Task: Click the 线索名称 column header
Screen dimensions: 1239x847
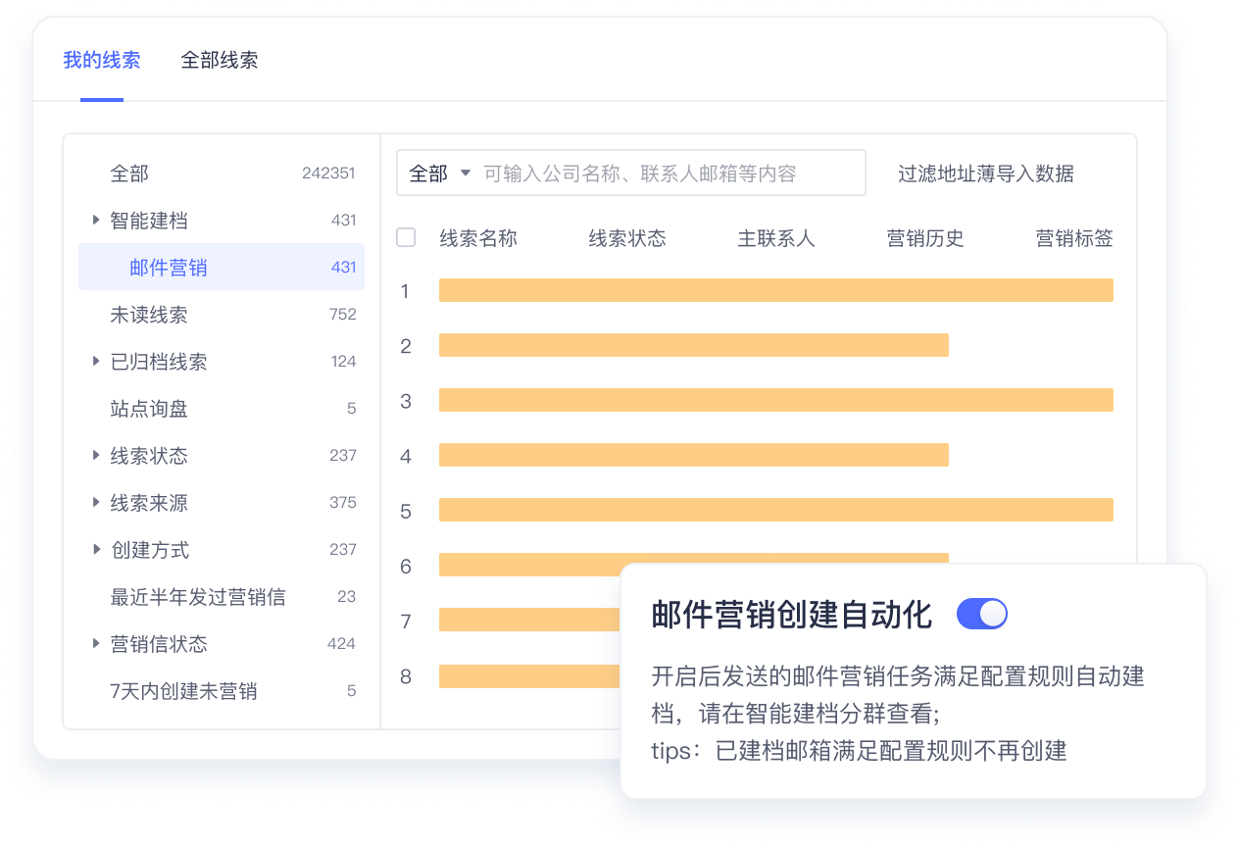Action: [x=479, y=237]
